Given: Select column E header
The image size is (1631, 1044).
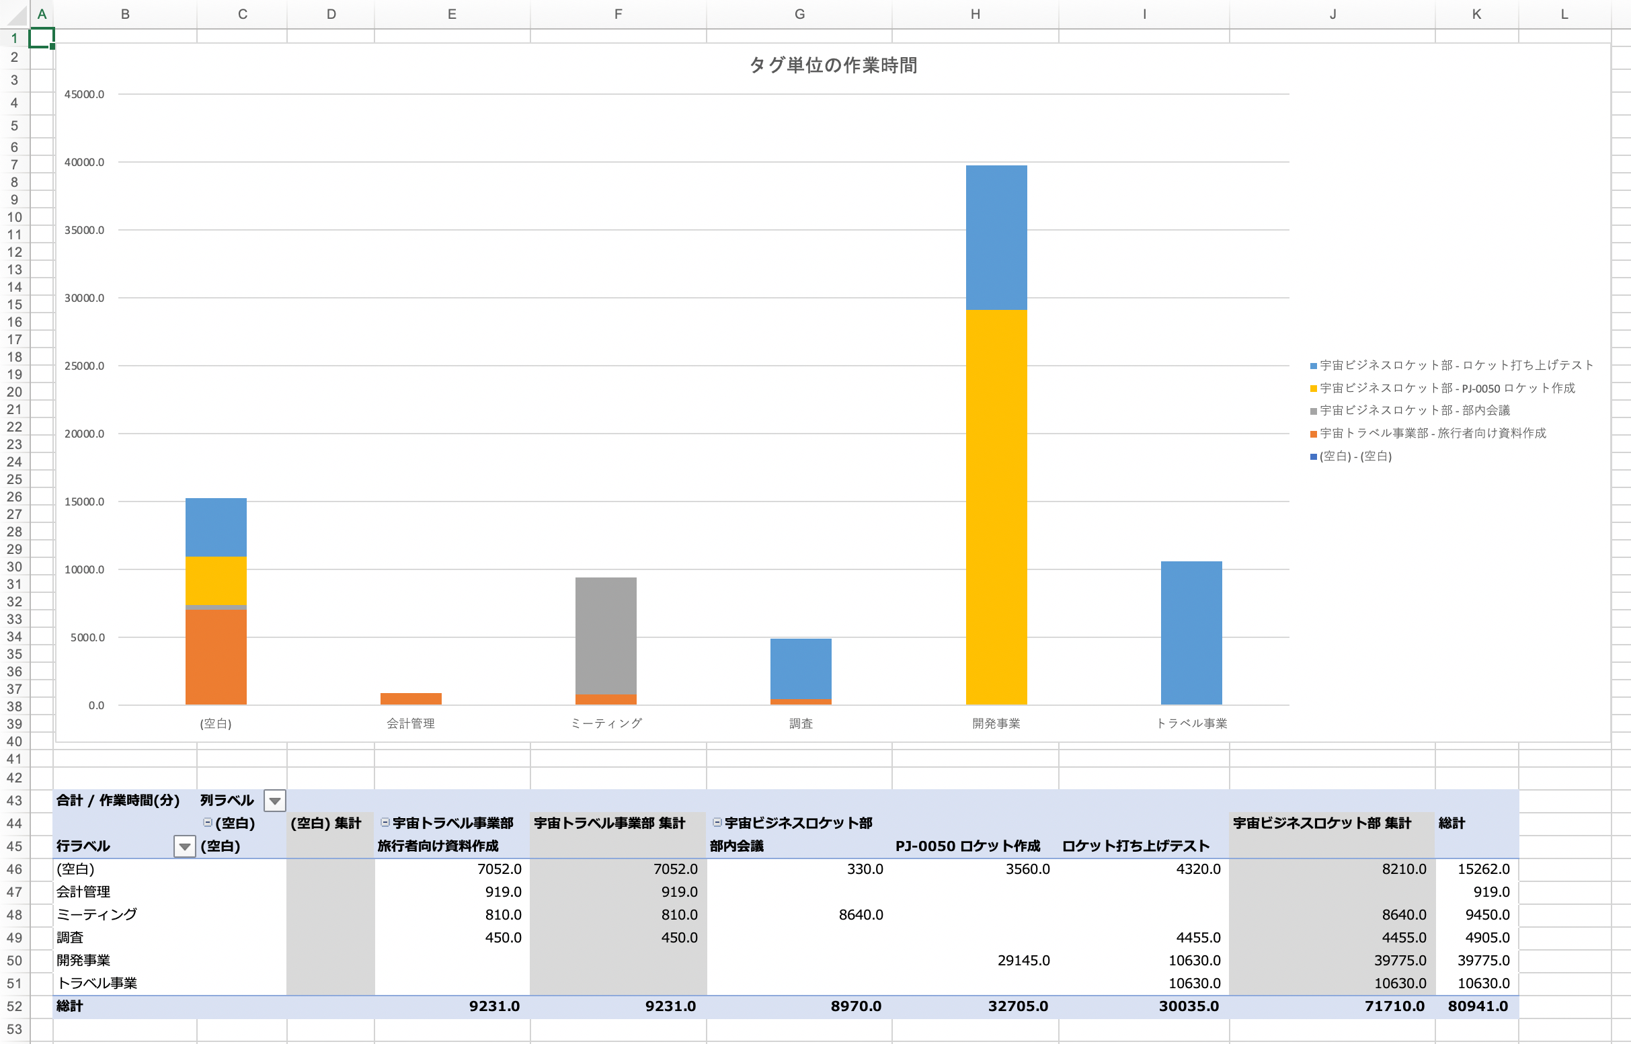Looking at the screenshot, I should pos(452,14).
